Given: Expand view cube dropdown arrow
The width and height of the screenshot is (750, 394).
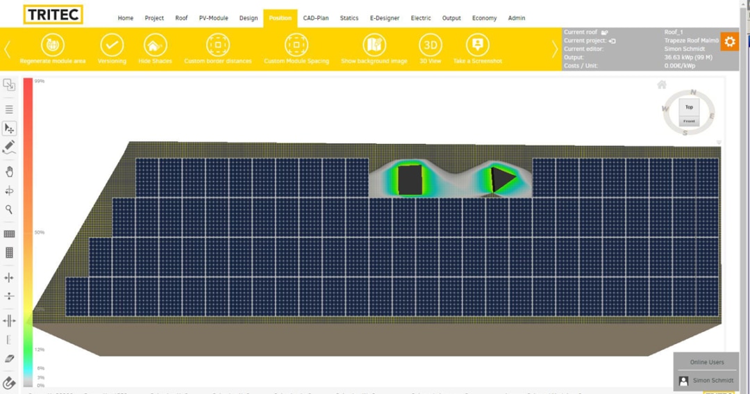Looking at the screenshot, I should coord(719,142).
